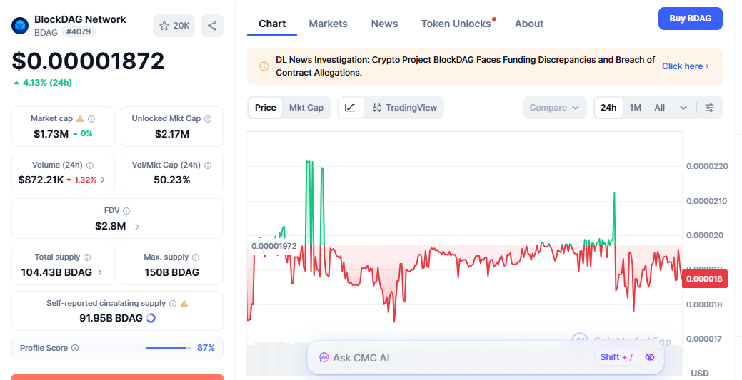Click the 0.0000220 axis label
742x380 pixels.
pyautogui.click(x=707, y=166)
